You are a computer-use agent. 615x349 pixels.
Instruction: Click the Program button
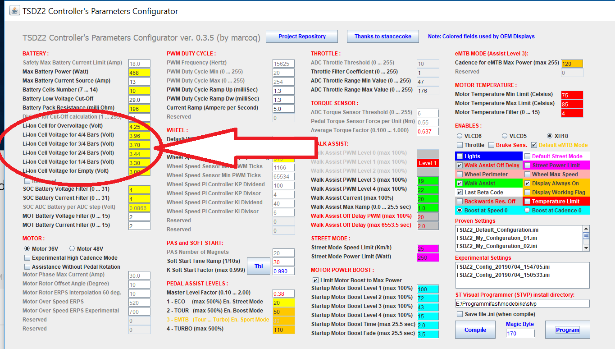[x=568, y=330]
